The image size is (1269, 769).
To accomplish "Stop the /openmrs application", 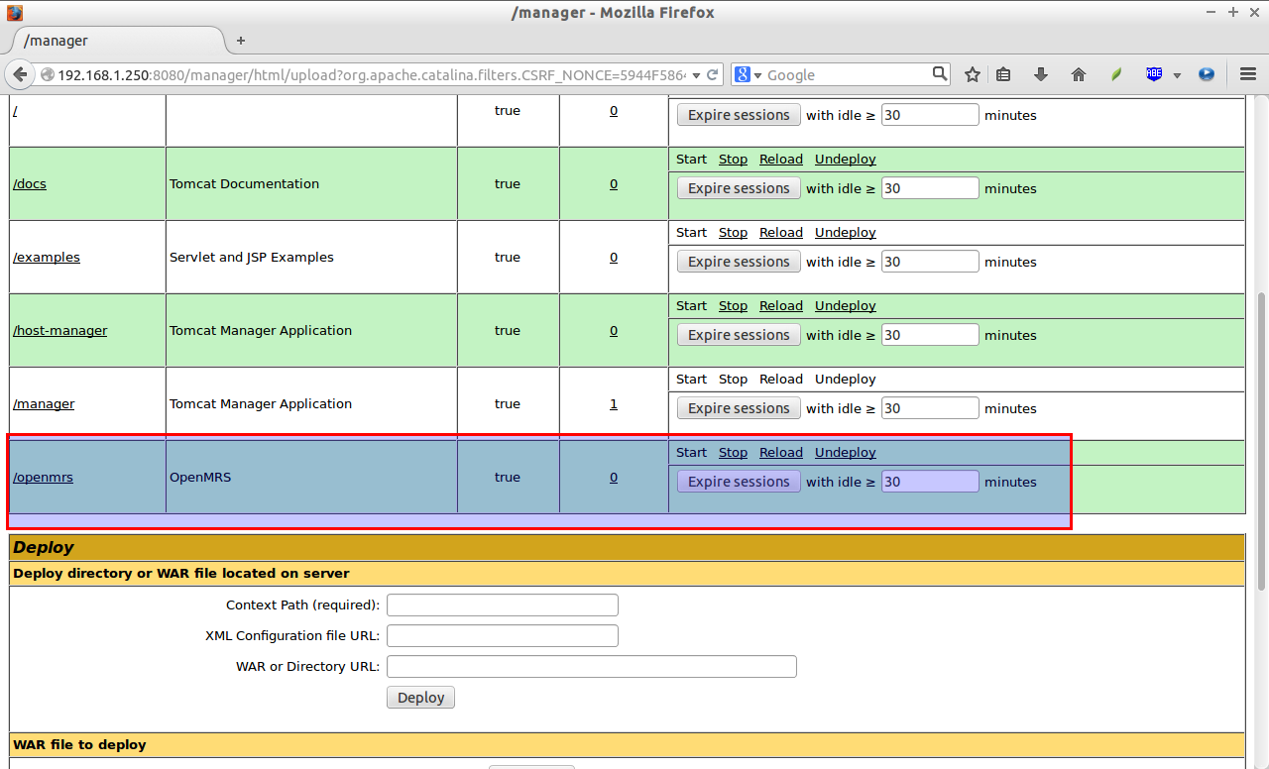I will coord(733,453).
